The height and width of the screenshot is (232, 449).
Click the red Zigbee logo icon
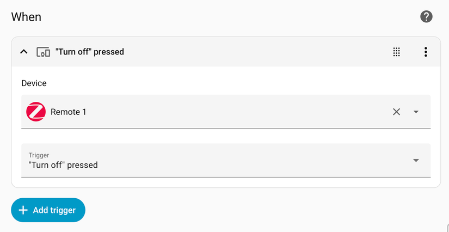(36, 112)
